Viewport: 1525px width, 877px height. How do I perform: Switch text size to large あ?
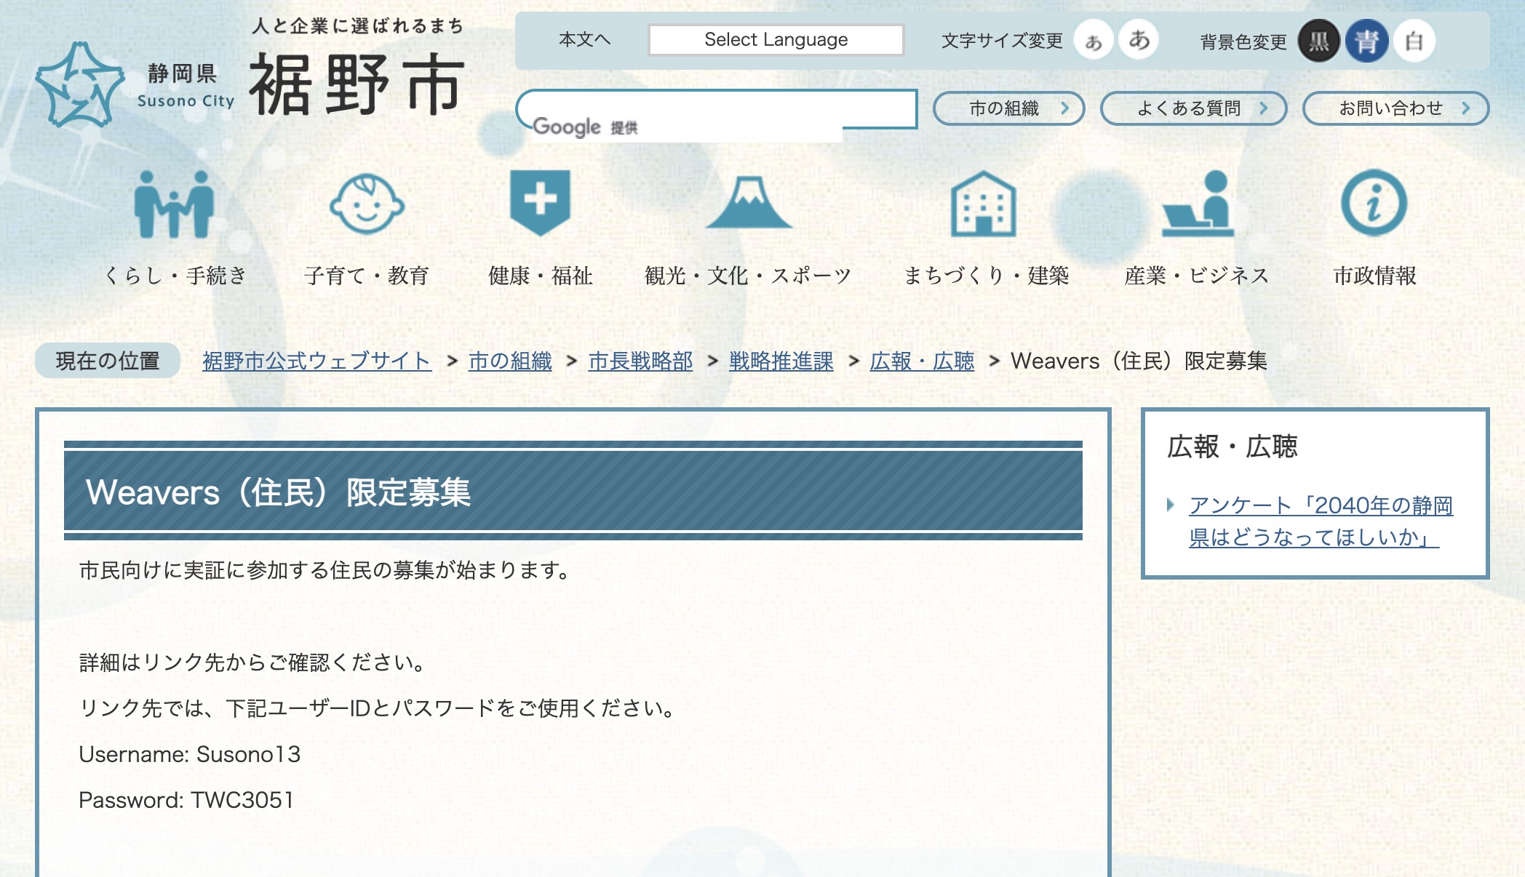point(1139,40)
